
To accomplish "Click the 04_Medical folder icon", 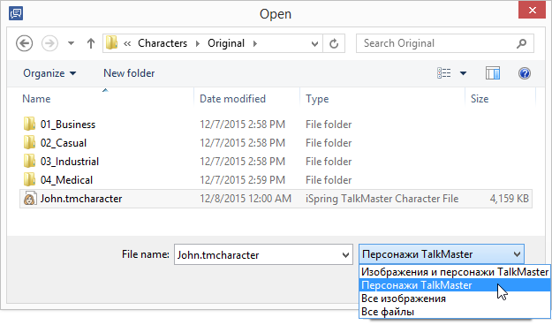I will click(29, 180).
